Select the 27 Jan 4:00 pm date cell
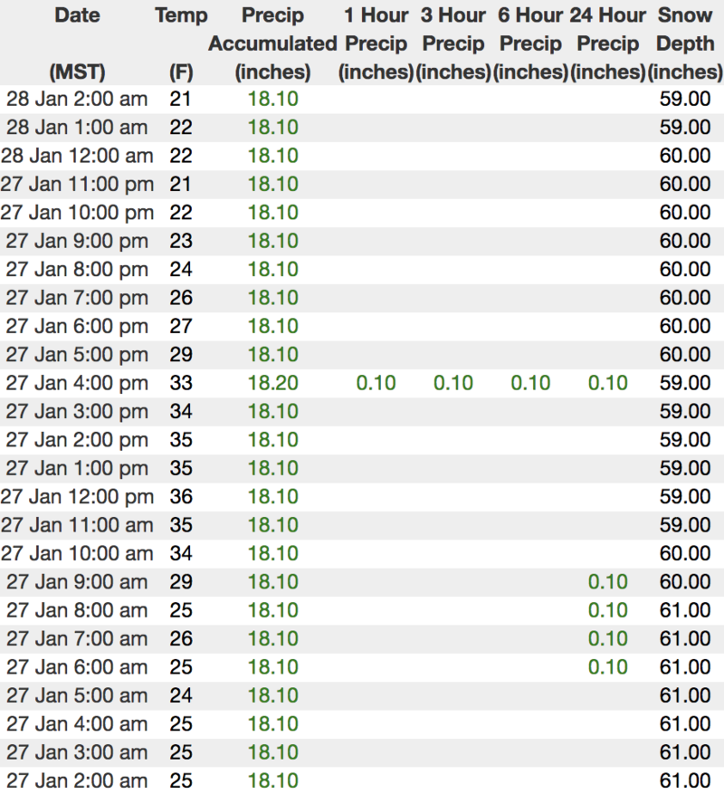Screen dimensions: 724x794 [77, 383]
